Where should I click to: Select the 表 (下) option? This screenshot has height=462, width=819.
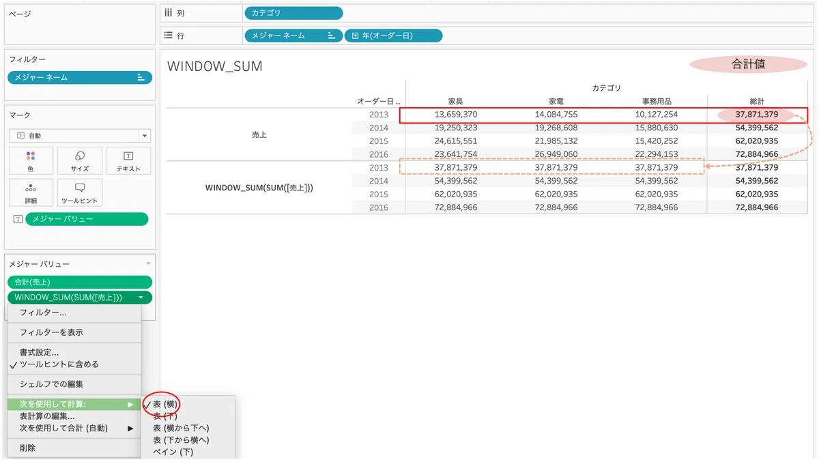pos(164,416)
